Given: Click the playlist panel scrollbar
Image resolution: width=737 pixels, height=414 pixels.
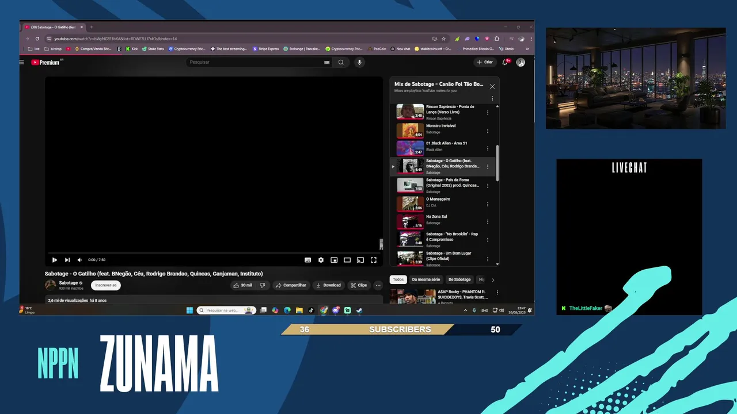Looking at the screenshot, I should tap(497, 163).
